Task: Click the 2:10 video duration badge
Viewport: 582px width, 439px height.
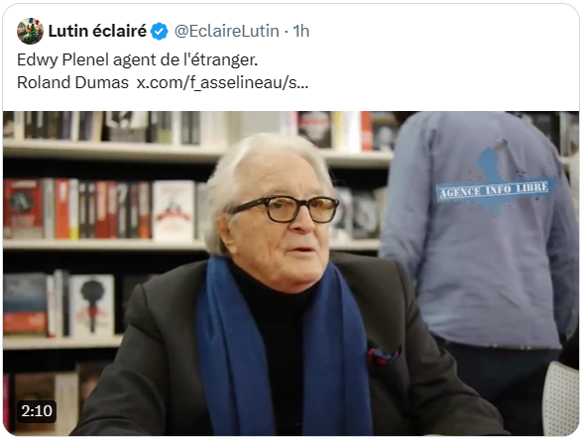Action: (x=37, y=411)
